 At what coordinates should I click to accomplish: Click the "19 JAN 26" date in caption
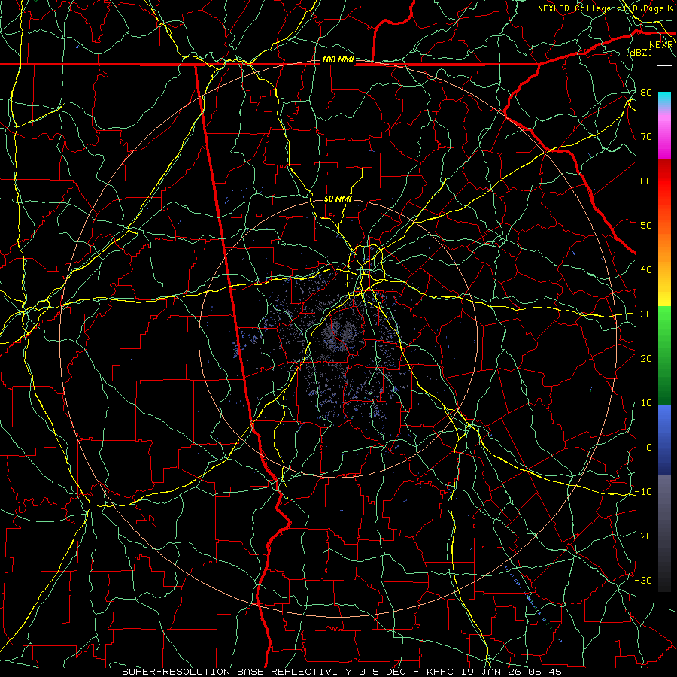click(x=491, y=672)
